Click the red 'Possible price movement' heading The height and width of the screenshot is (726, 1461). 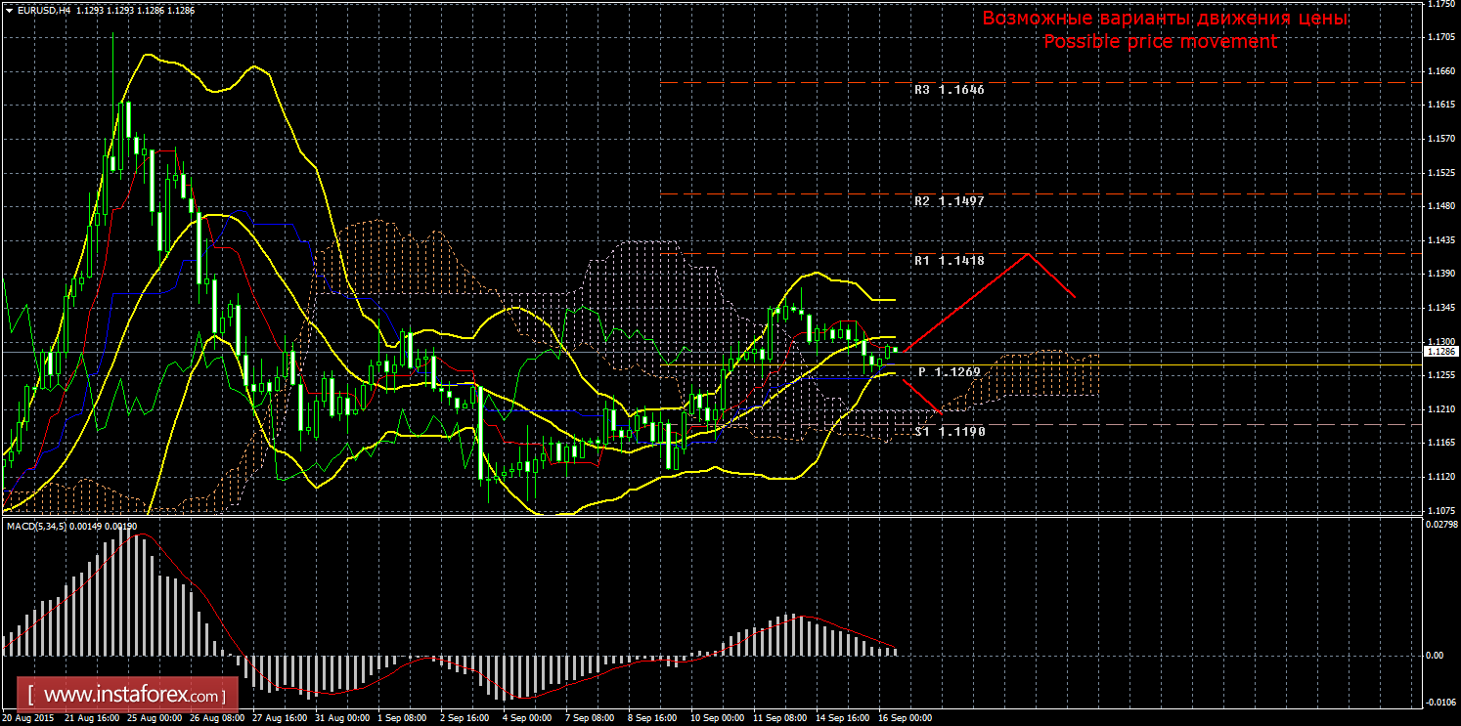pos(1160,42)
